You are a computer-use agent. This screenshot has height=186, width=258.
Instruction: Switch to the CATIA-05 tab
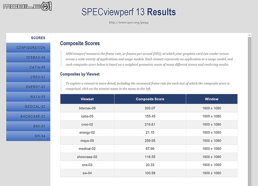(x=28, y=67)
